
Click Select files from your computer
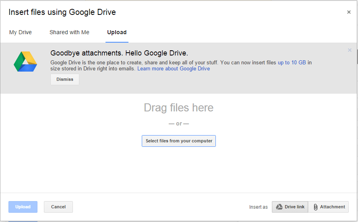pos(179,141)
